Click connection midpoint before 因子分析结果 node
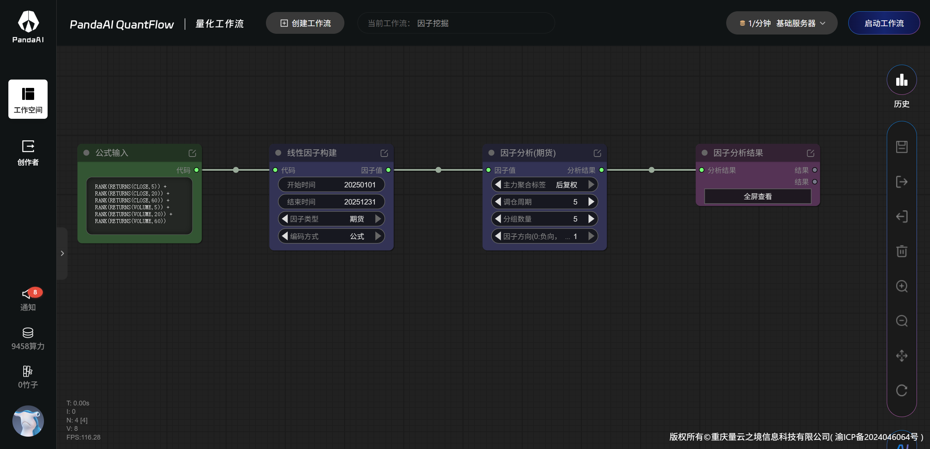The image size is (930, 449). 652,170
